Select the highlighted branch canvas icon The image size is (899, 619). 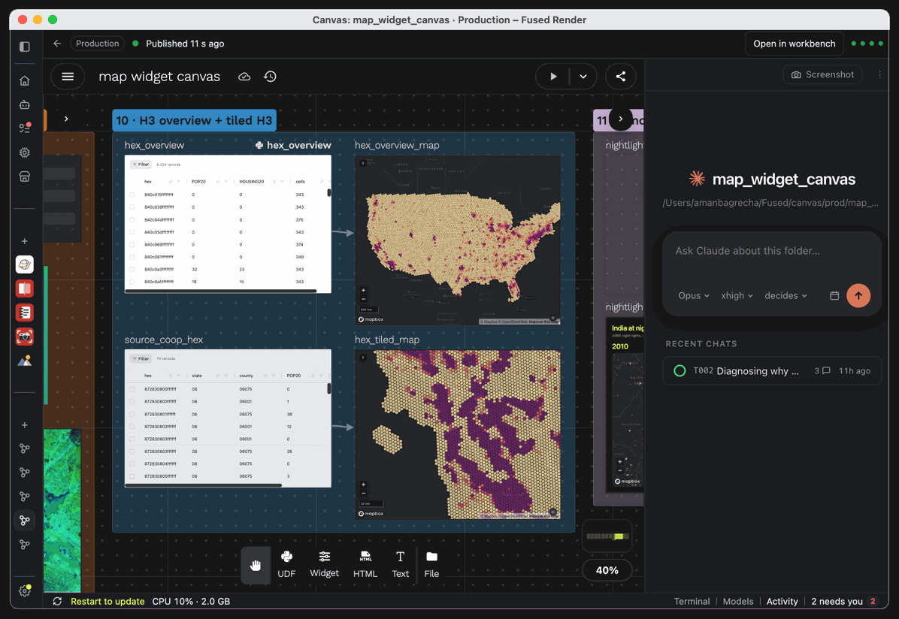tap(25, 521)
